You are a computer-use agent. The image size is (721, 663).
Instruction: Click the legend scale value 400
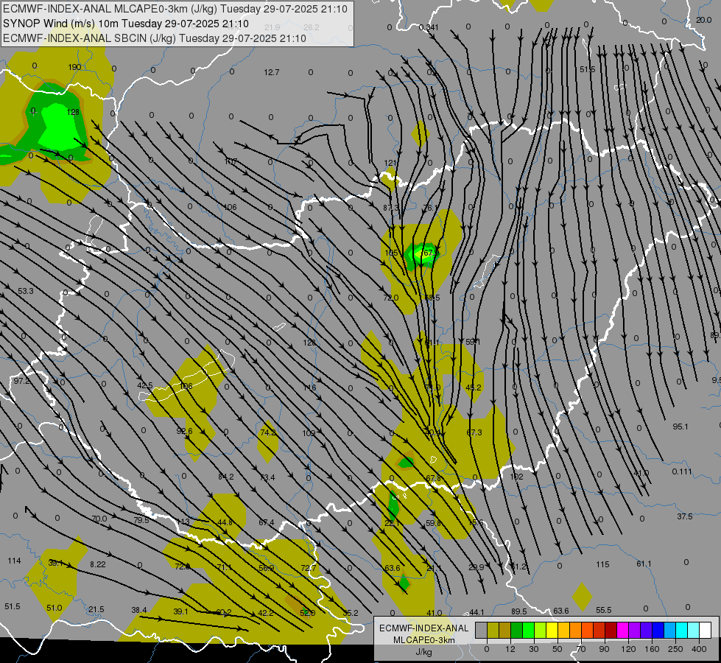699,649
